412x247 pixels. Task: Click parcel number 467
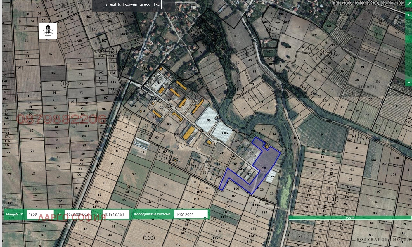89,17
